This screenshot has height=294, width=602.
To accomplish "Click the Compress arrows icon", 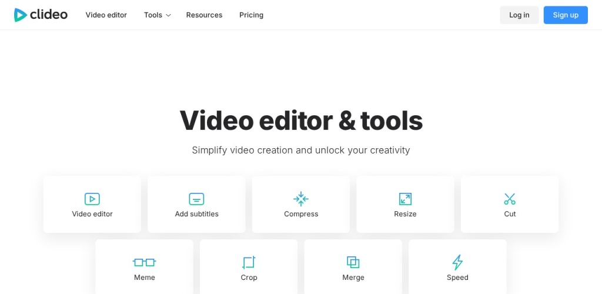I will coord(301,199).
